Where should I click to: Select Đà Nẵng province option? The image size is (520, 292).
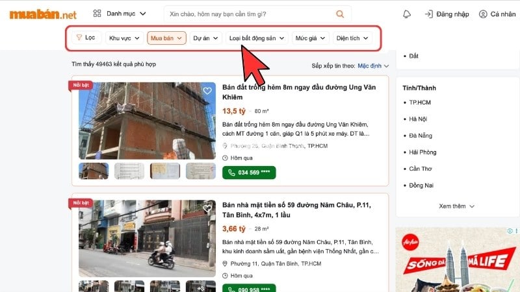(x=419, y=136)
